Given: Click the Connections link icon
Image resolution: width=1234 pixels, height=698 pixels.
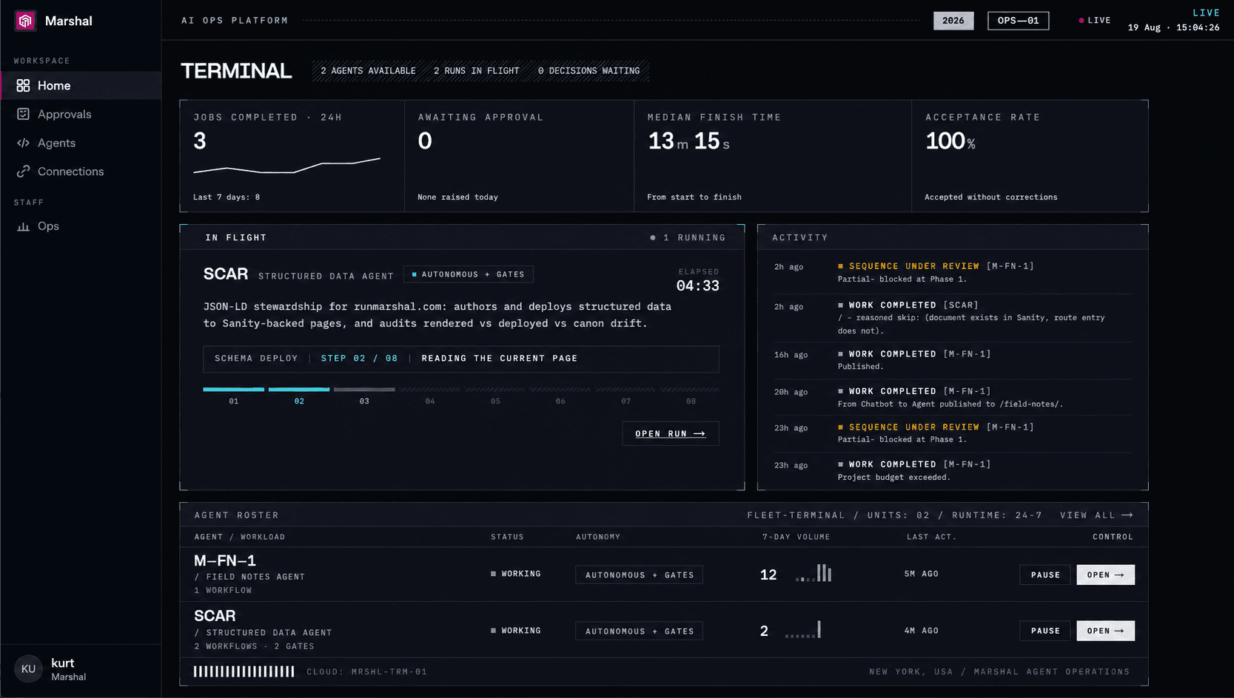Looking at the screenshot, I should [x=23, y=172].
